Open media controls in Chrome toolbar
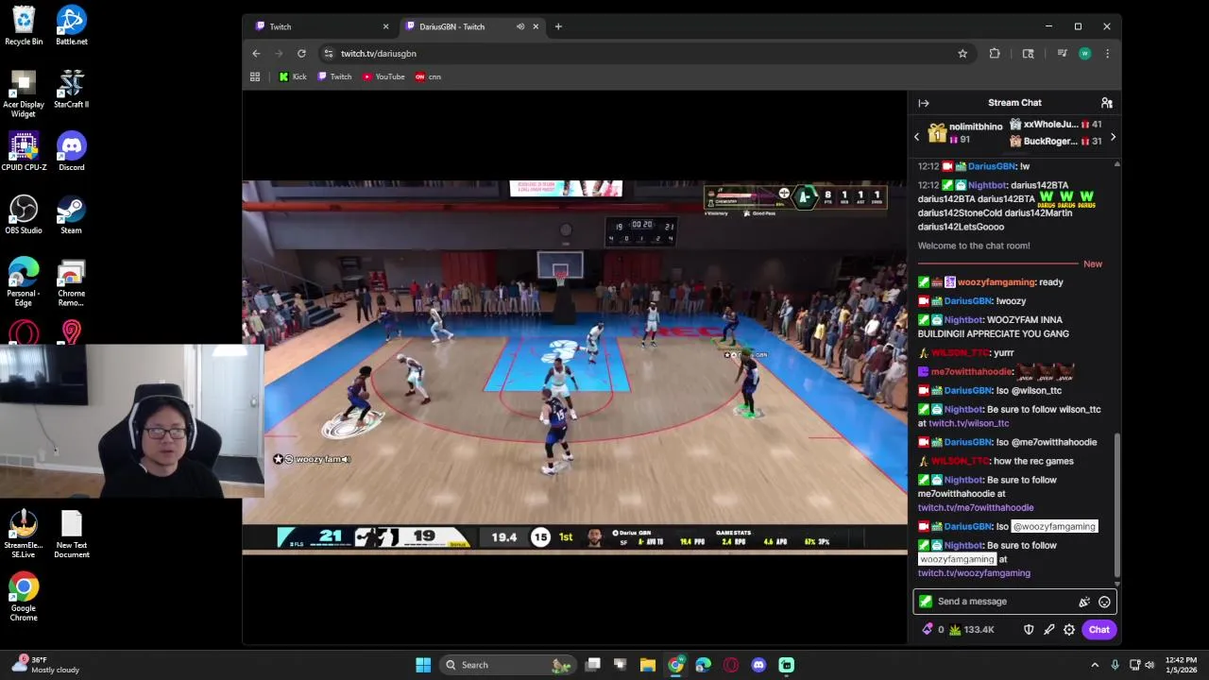This screenshot has width=1209, height=680. [x=1062, y=54]
